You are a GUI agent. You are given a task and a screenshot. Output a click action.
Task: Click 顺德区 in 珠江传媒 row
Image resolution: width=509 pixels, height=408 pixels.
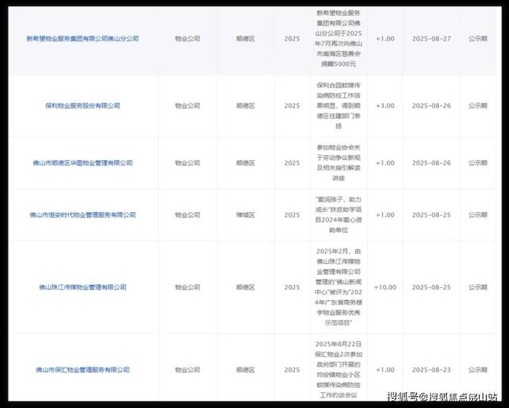tap(246, 287)
